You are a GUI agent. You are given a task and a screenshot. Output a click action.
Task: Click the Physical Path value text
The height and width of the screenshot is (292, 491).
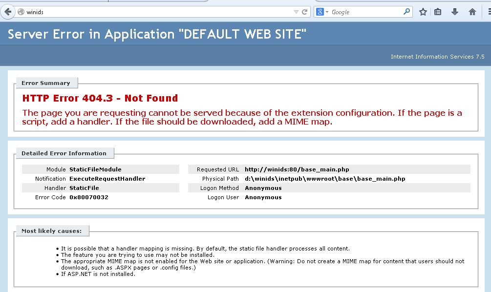point(325,179)
